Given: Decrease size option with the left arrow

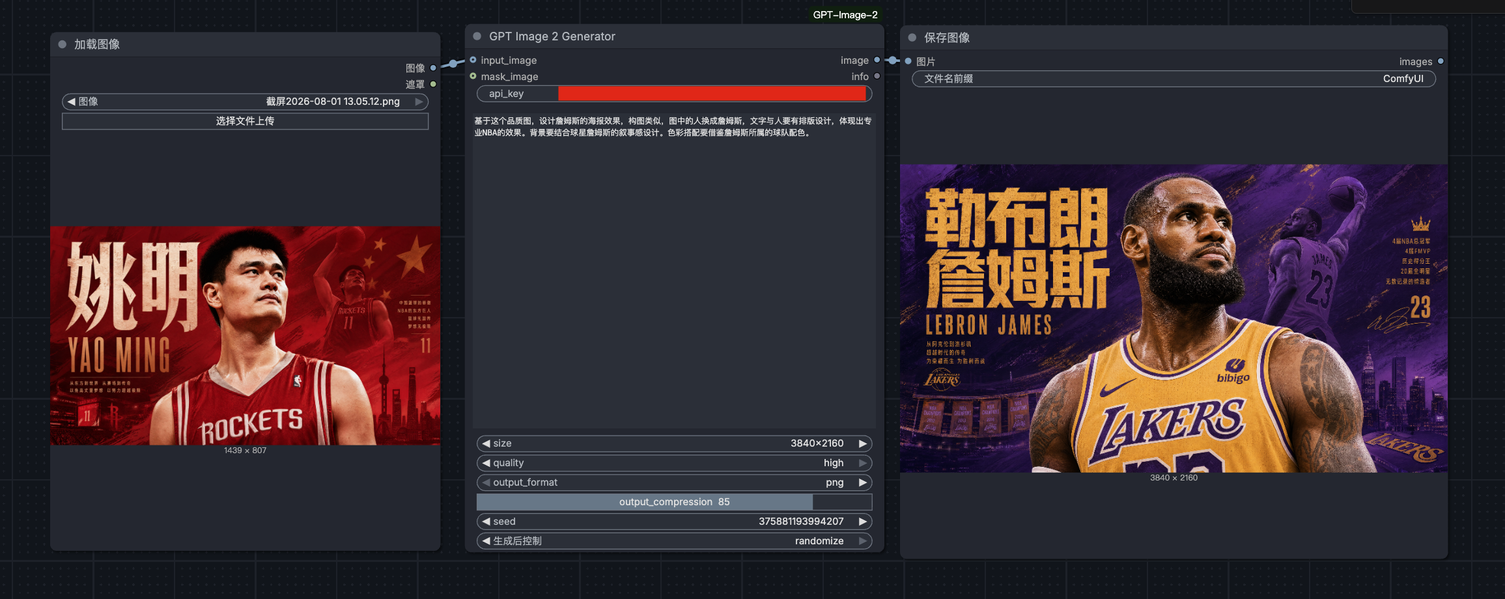Looking at the screenshot, I should [486, 443].
